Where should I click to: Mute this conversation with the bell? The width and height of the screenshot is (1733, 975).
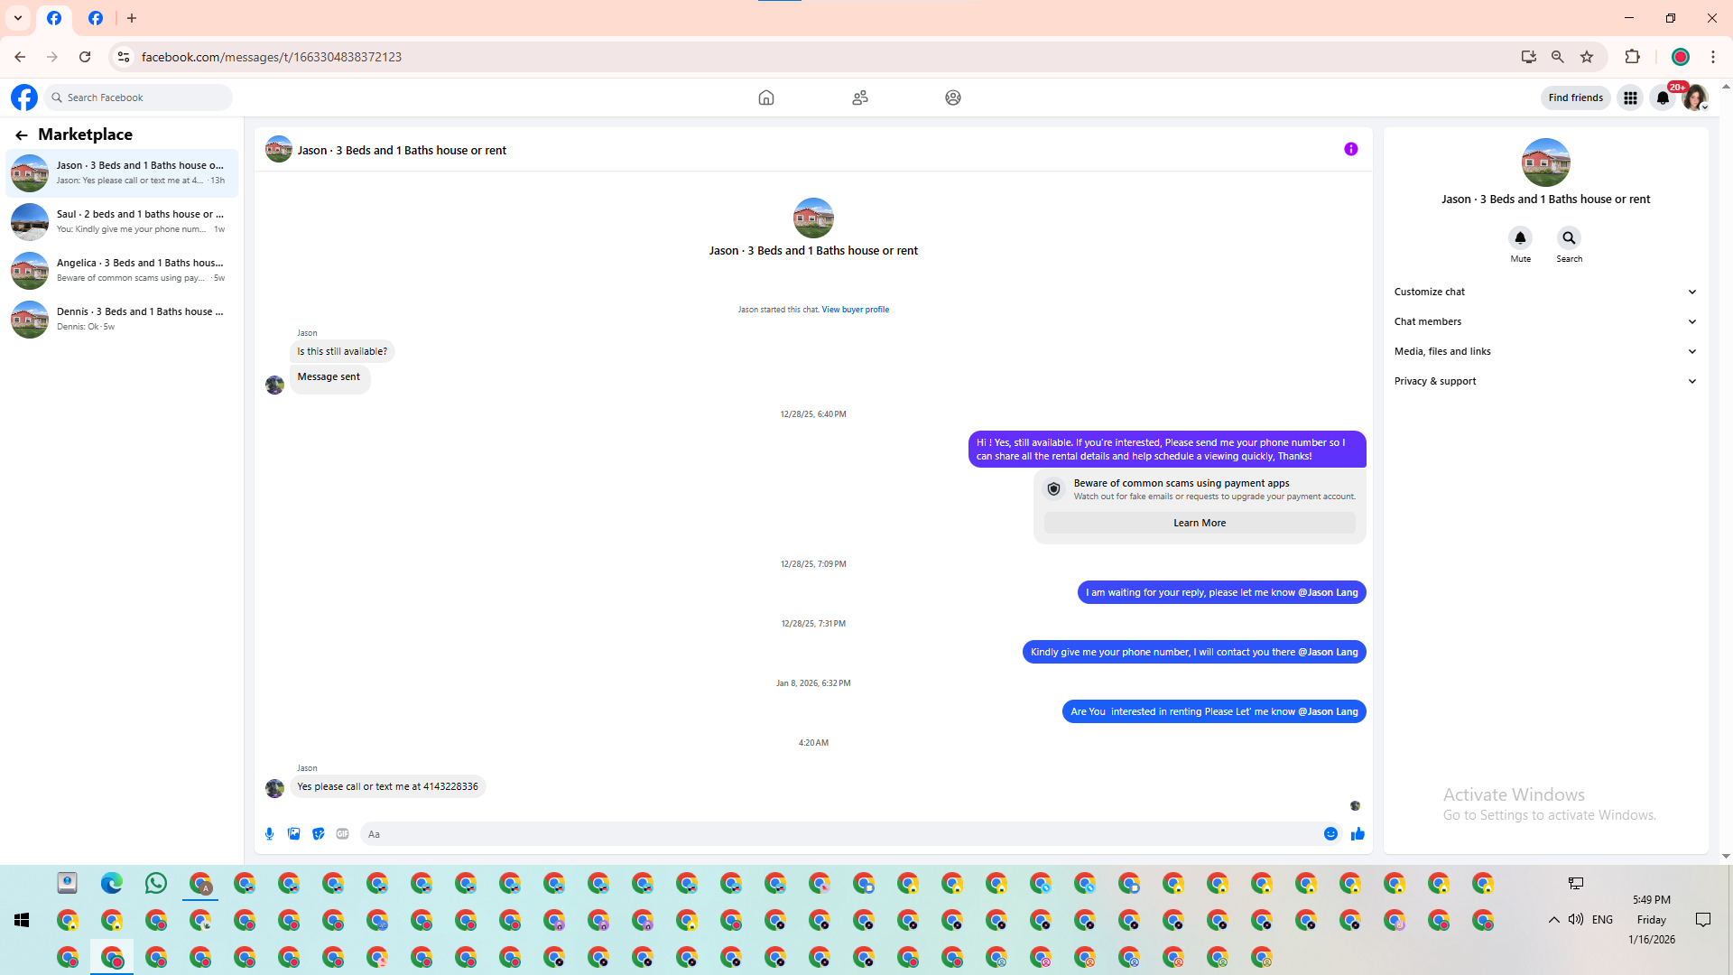[x=1520, y=238]
